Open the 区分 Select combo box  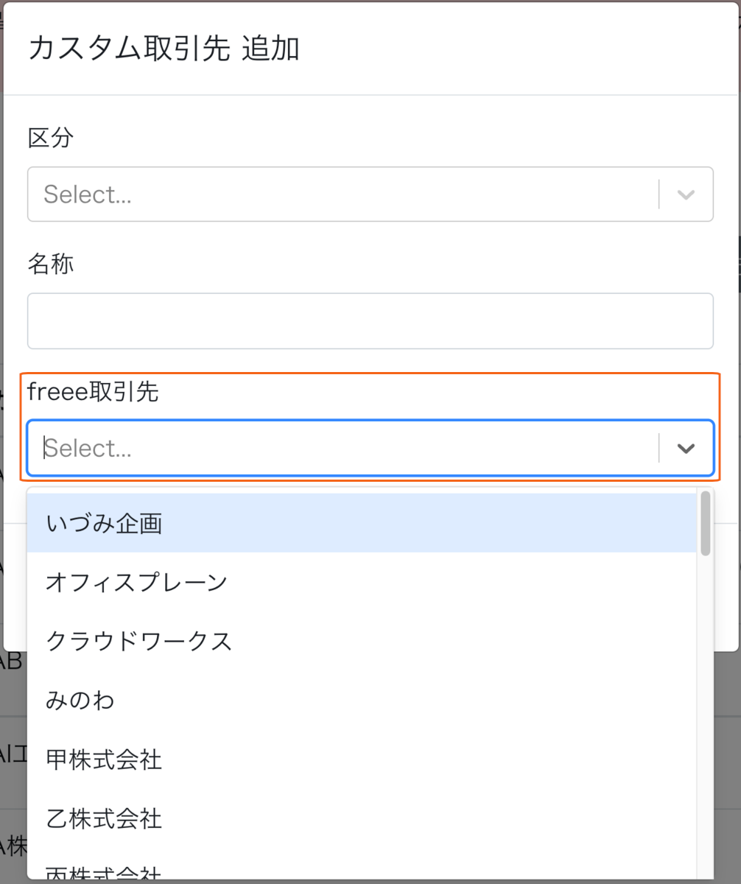coord(370,194)
